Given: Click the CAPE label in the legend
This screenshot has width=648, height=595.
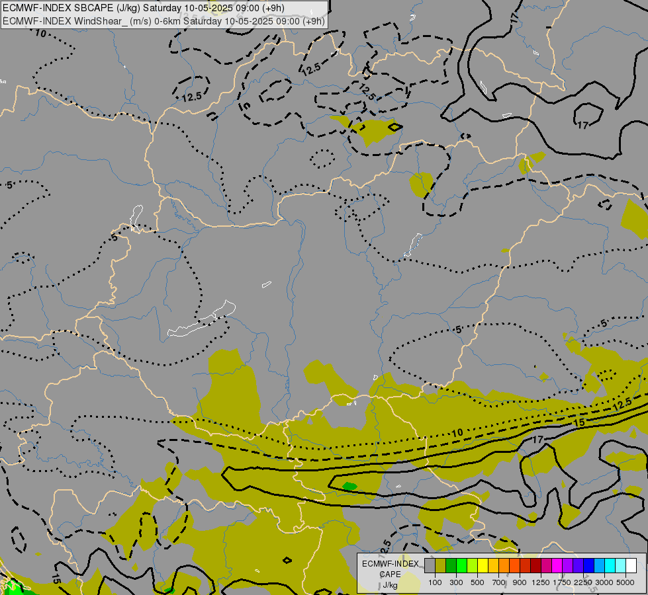Looking at the screenshot, I should (390, 575).
